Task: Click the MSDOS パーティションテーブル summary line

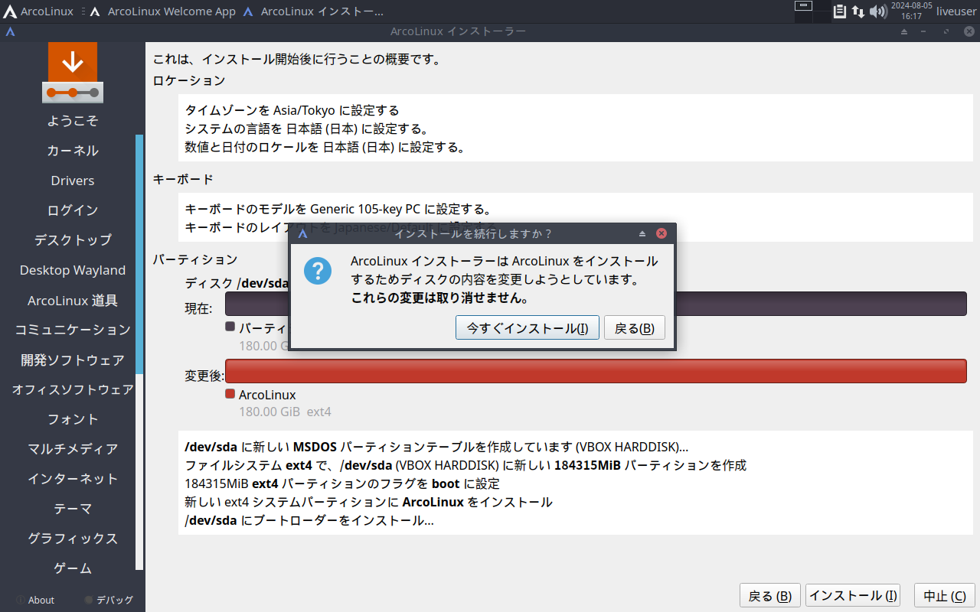Action: coord(436,447)
